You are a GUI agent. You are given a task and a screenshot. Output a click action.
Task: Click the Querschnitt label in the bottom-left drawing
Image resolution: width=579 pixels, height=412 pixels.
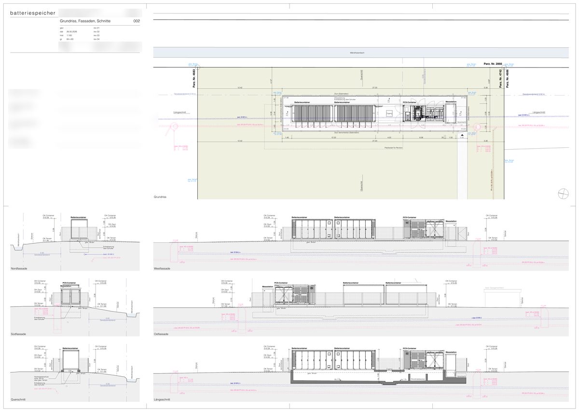[x=18, y=399]
